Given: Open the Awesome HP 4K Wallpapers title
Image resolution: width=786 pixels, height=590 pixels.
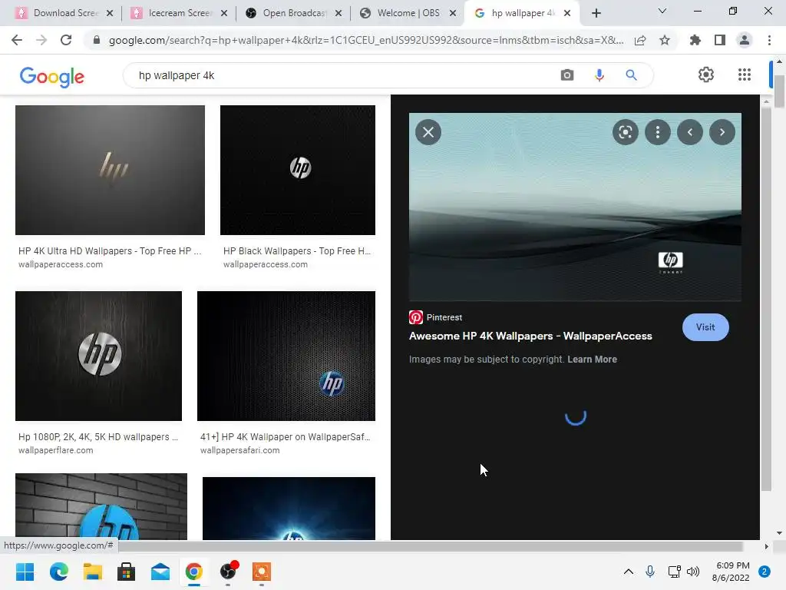Looking at the screenshot, I should click(x=530, y=336).
